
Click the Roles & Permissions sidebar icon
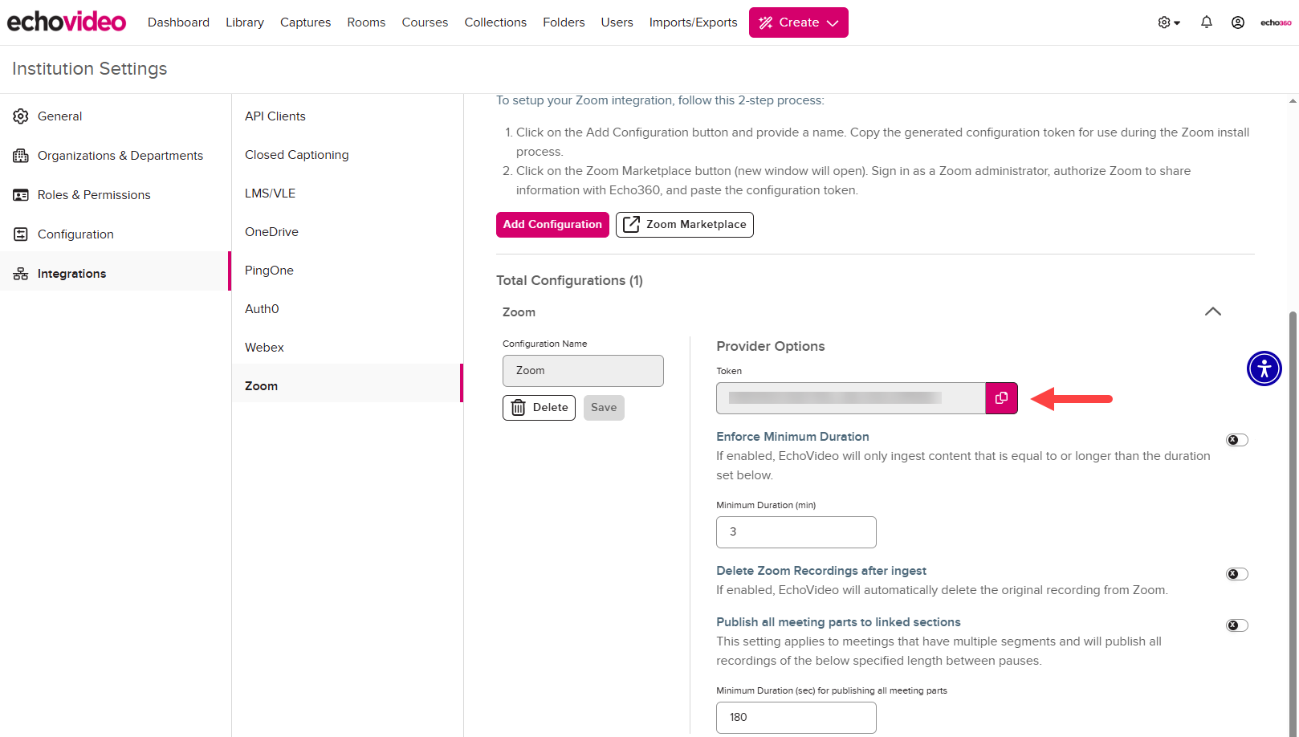[21, 194]
